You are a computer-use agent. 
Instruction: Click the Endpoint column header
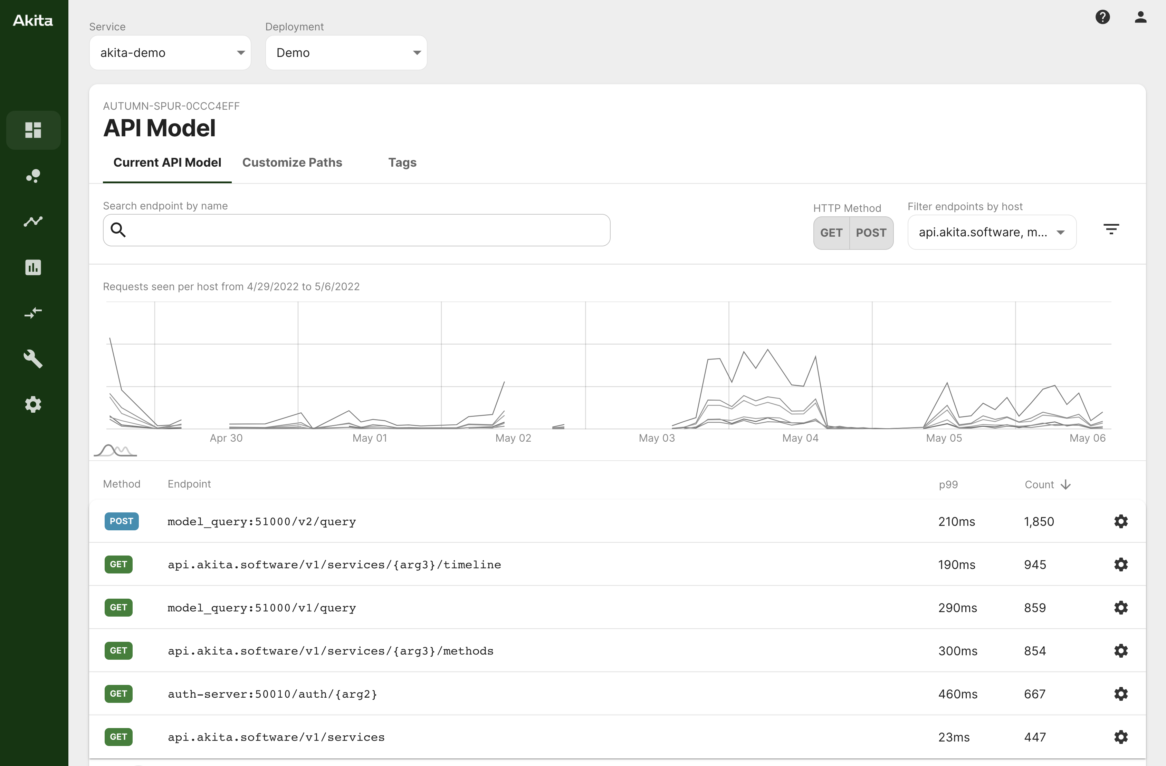click(x=189, y=484)
